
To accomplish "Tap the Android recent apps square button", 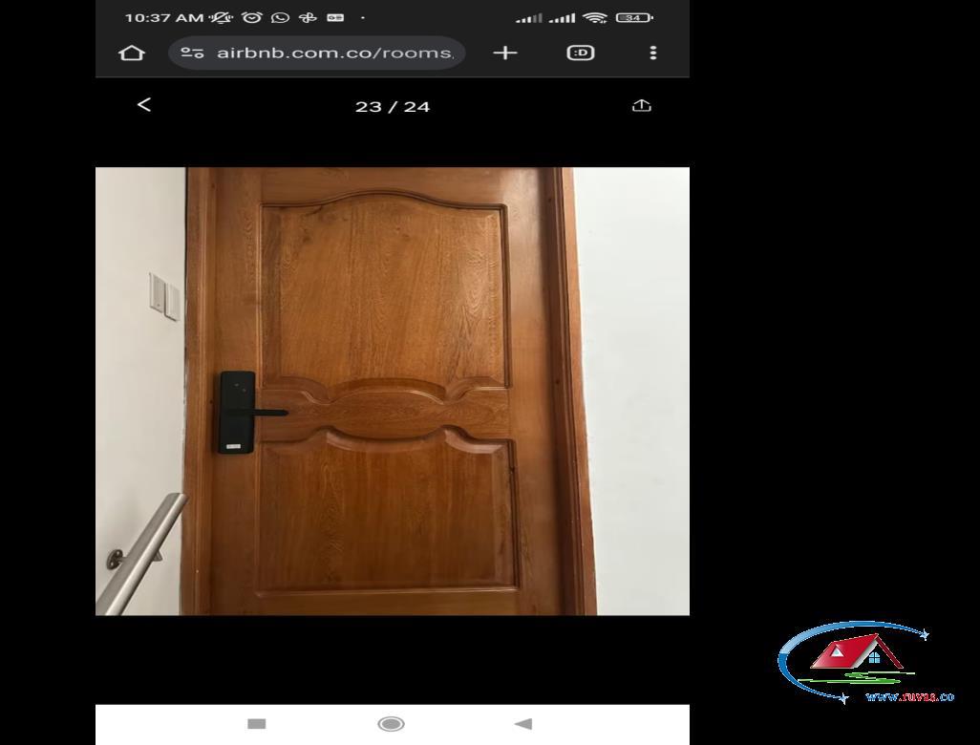I will click(257, 724).
